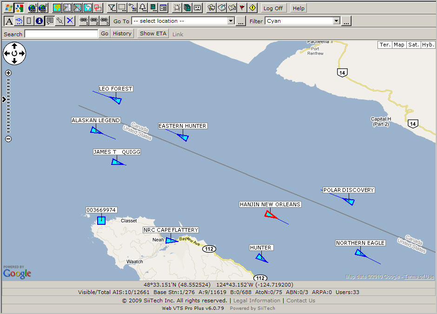Click the document list icon

pyautogui.click(x=29, y=21)
